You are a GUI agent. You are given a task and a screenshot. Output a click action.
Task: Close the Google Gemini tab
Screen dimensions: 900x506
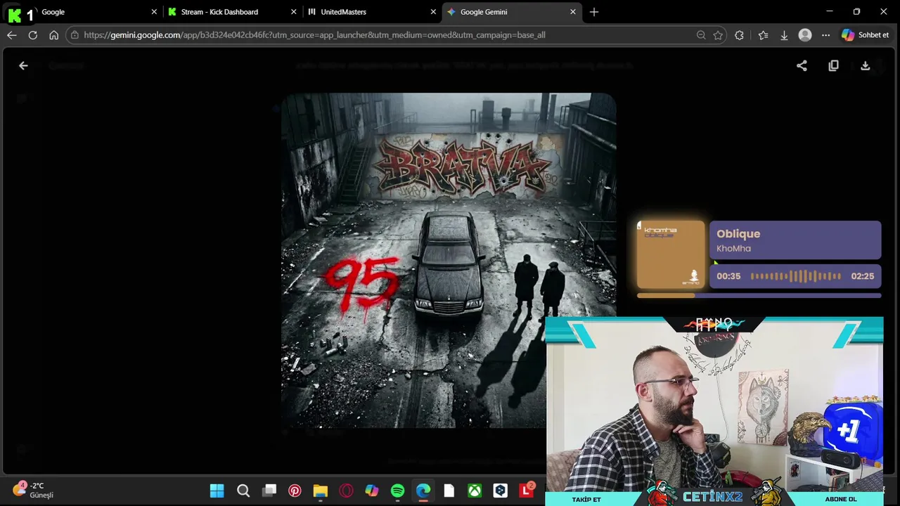pyautogui.click(x=573, y=12)
